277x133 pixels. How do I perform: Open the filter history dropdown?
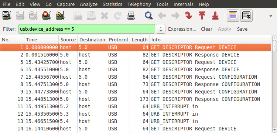pos(161,29)
